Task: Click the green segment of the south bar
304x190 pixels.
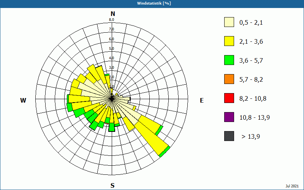Action: click(x=111, y=127)
